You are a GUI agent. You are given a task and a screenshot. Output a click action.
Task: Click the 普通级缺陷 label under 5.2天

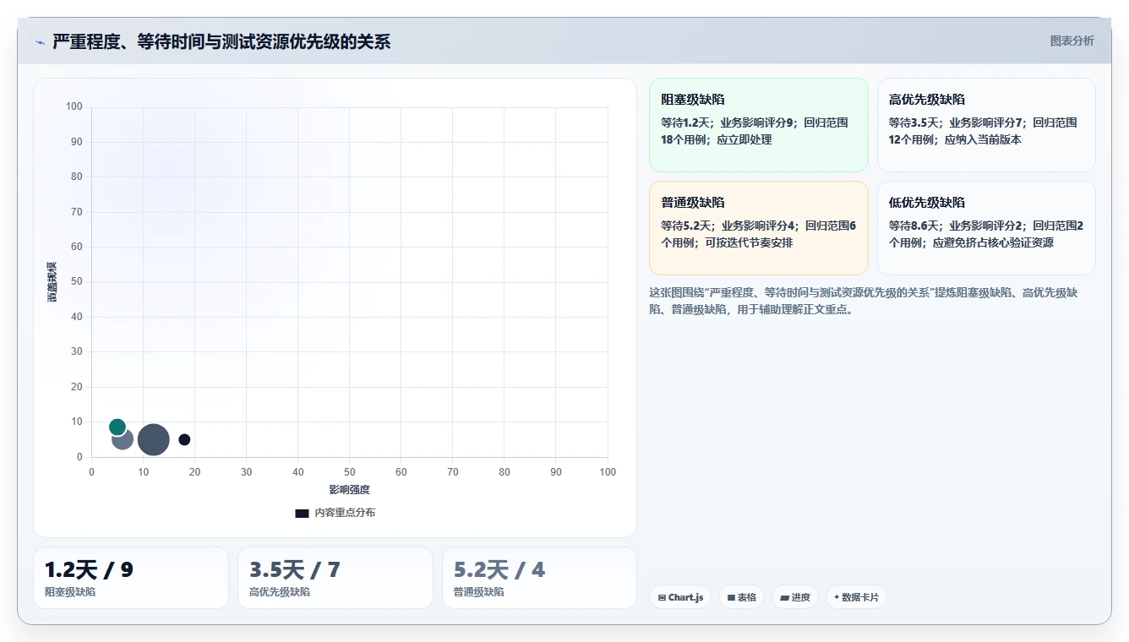point(479,592)
